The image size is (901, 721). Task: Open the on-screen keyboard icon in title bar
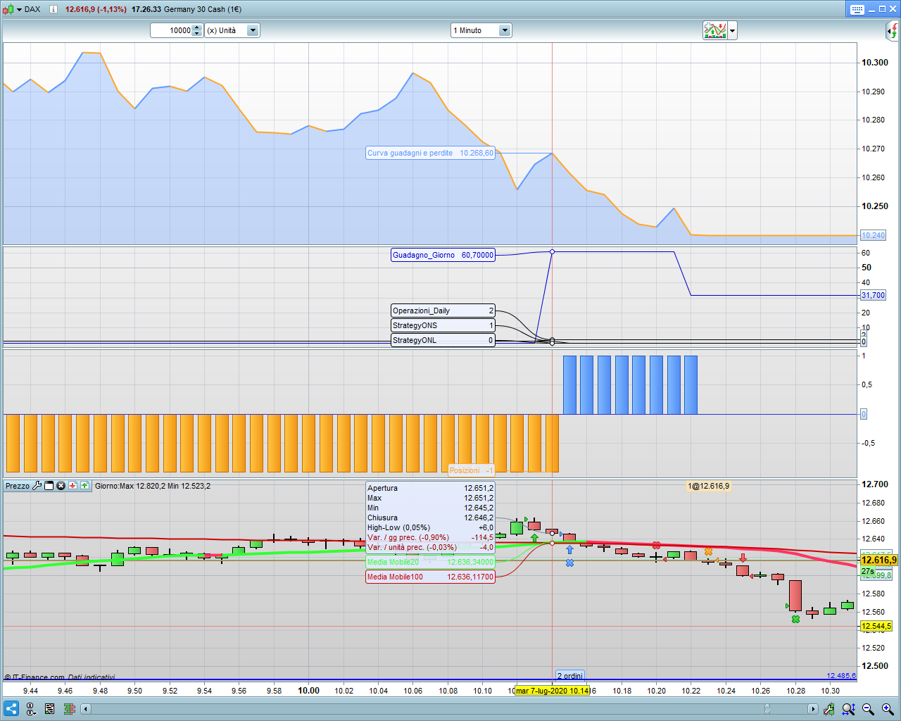[x=857, y=9]
